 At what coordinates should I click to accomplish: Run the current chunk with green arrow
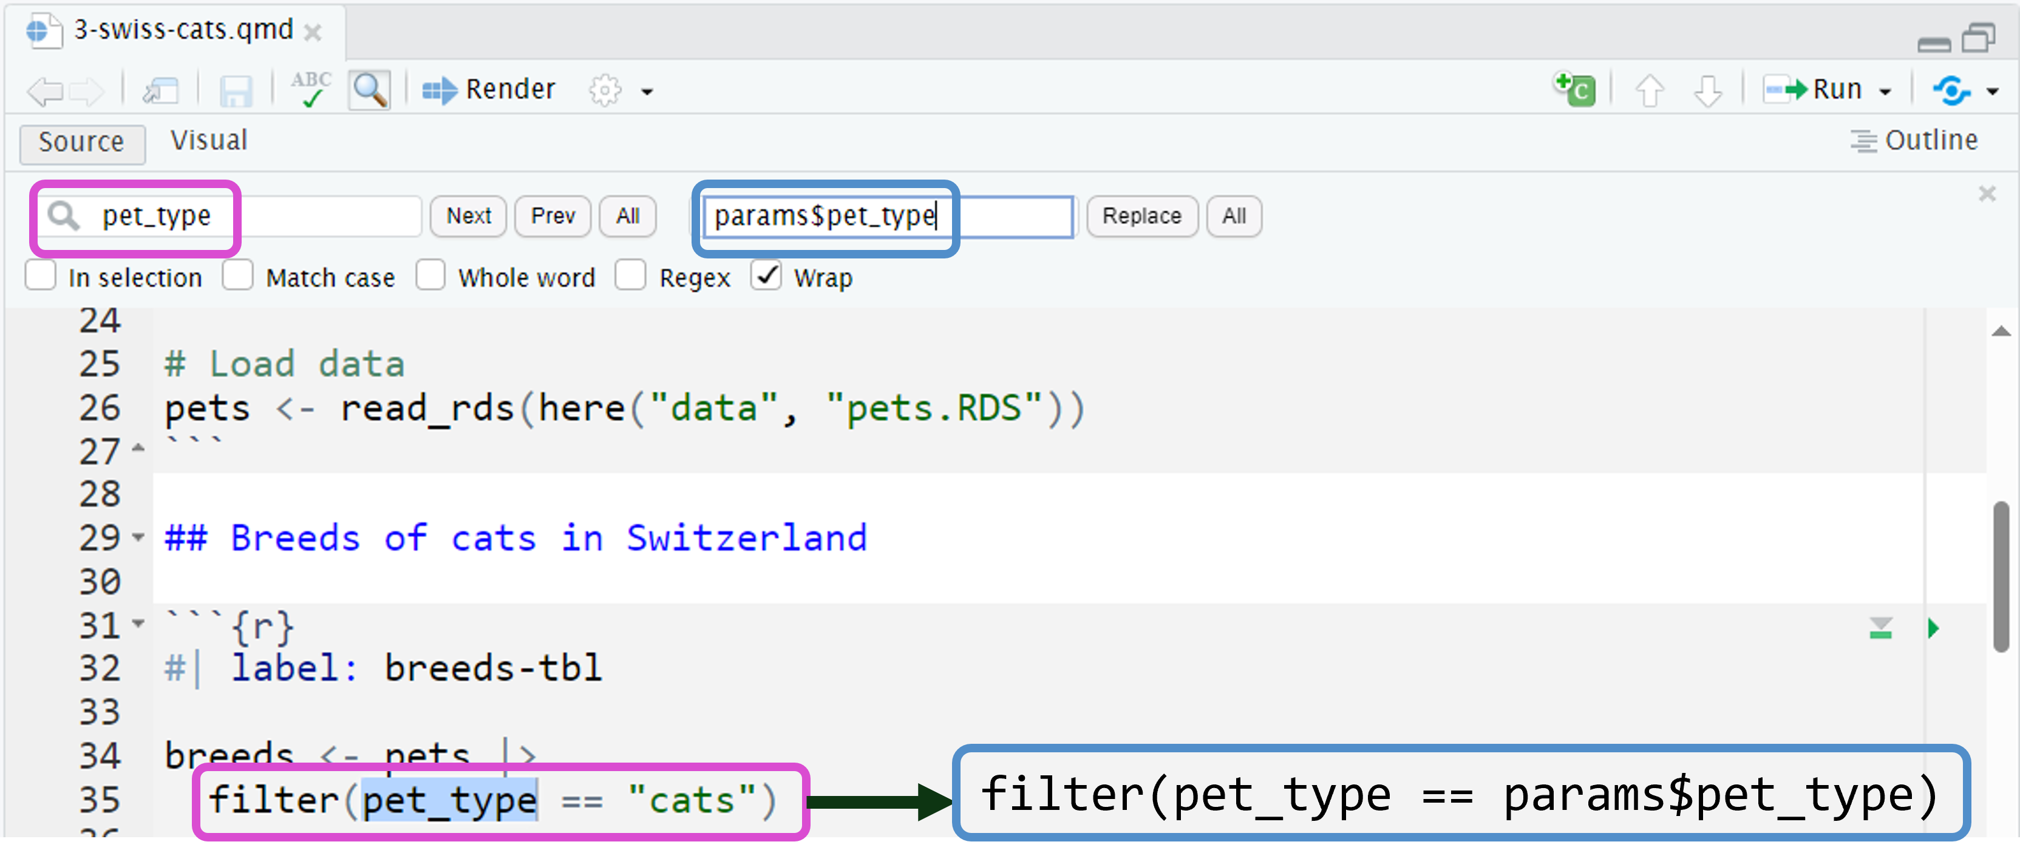1934,627
